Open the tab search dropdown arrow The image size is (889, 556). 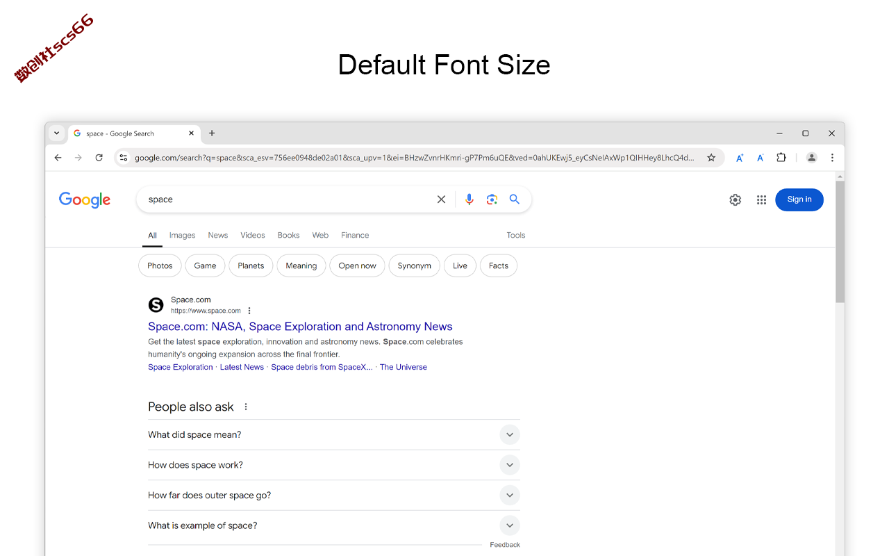point(57,133)
